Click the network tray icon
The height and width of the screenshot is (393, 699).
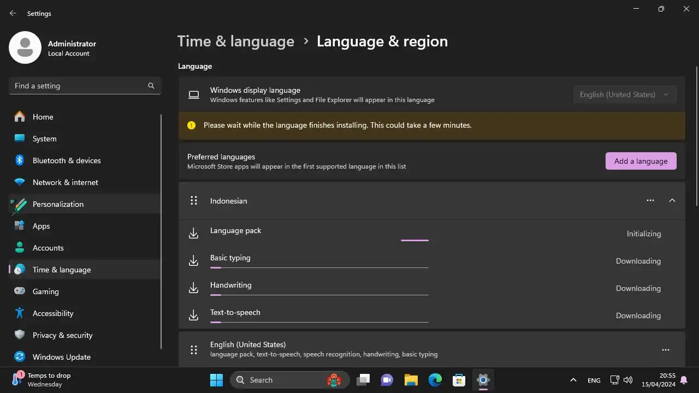(x=614, y=380)
